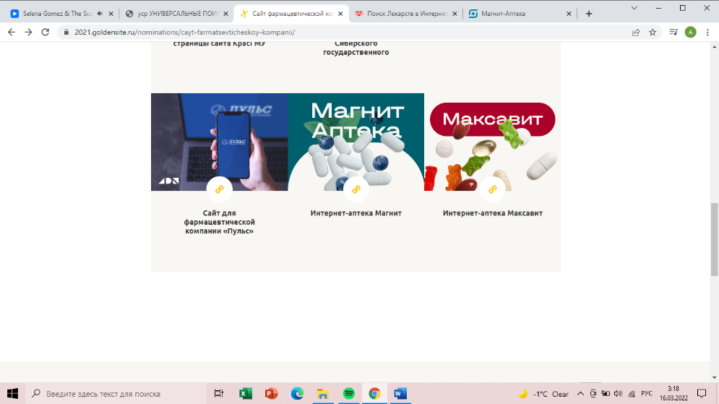Screen dimensions: 719x404
Task: Open a new browser tab
Action: click(x=589, y=14)
